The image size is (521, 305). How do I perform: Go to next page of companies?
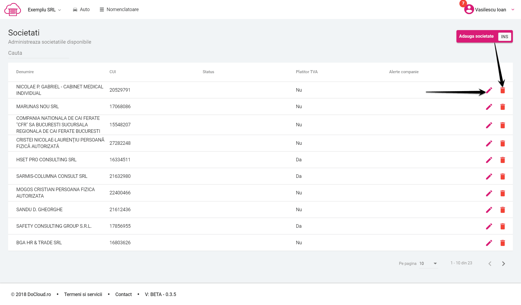pyautogui.click(x=503, y=264)
